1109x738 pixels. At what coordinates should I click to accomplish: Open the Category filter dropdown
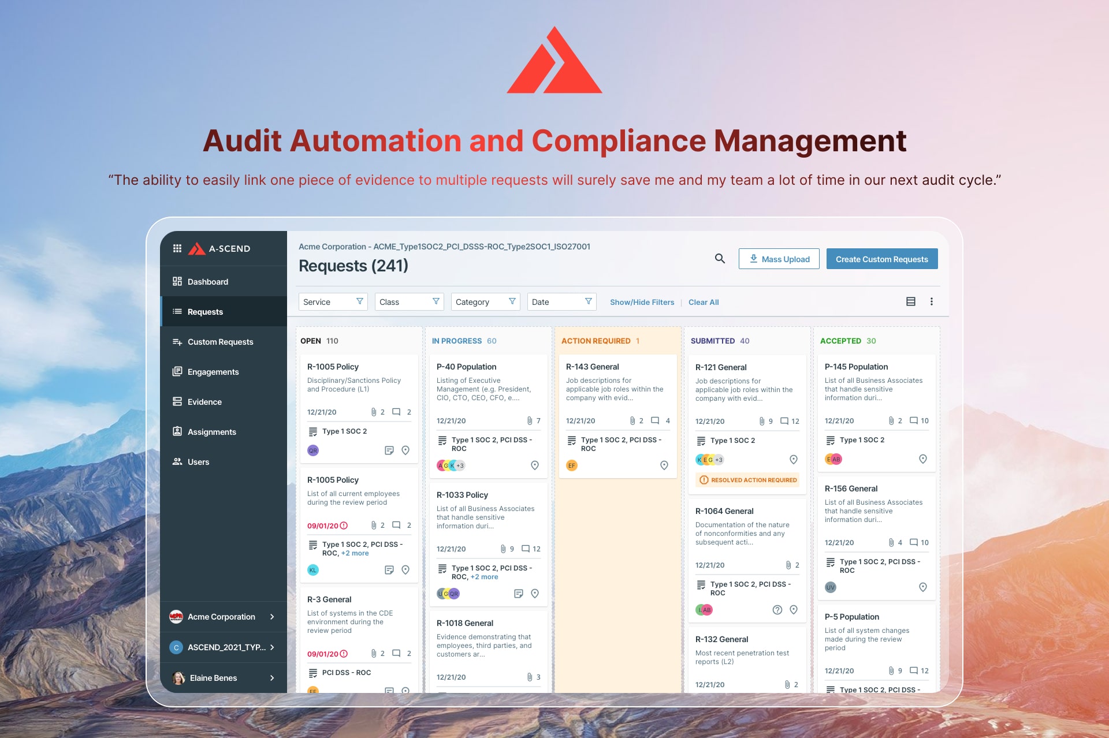coord(485,302)
